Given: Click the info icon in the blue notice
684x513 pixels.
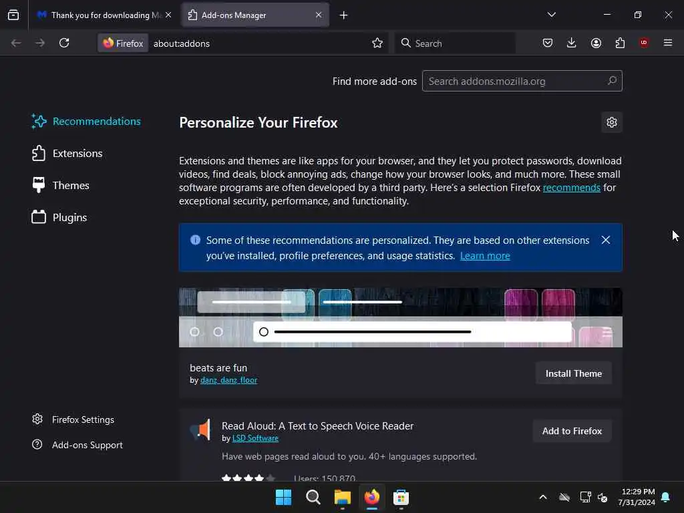Looking at the screenshot, I should coord(195,240).
